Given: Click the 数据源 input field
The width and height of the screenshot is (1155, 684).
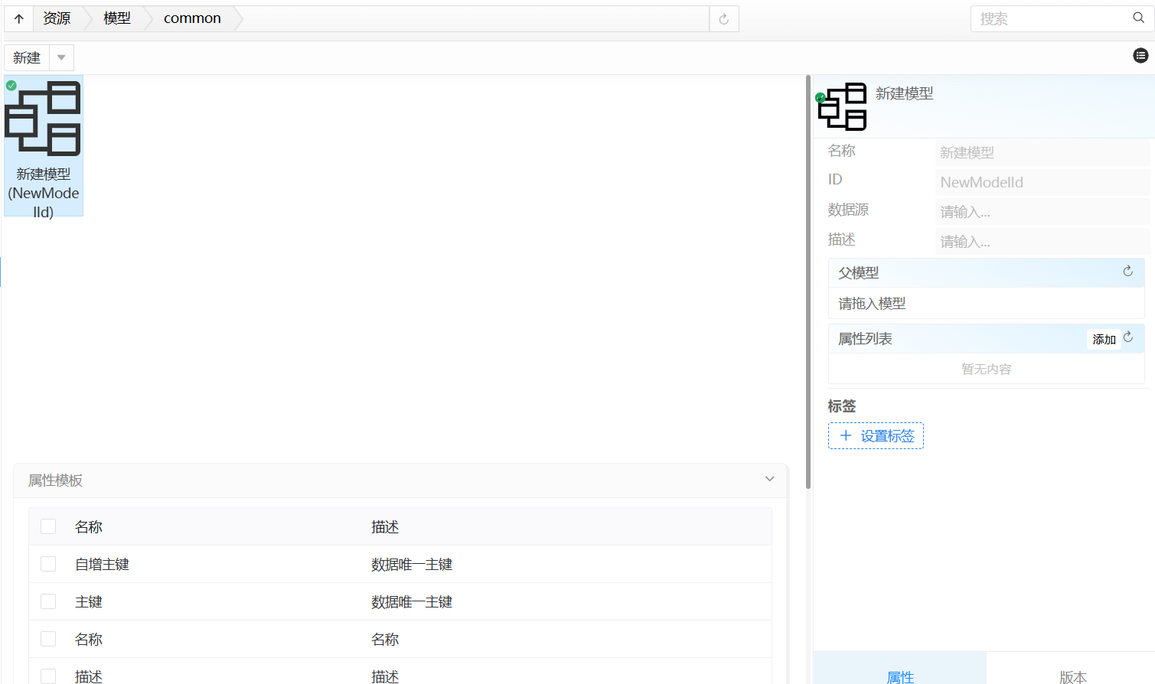Looking at the screenshot, I should coord(1042,212).
